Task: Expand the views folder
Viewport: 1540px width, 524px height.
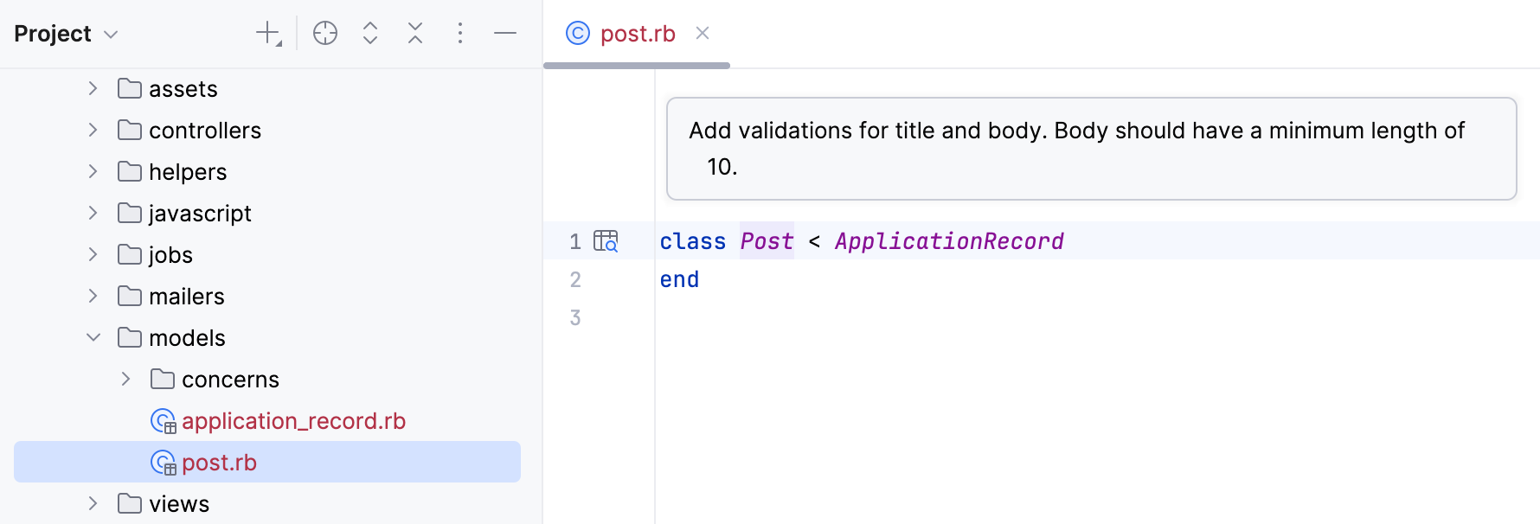Action: click(93, 504)
